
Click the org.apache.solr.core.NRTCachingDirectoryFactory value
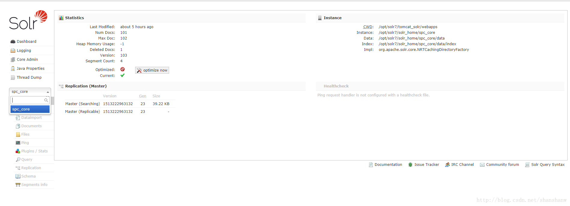(x=424, y=50)
